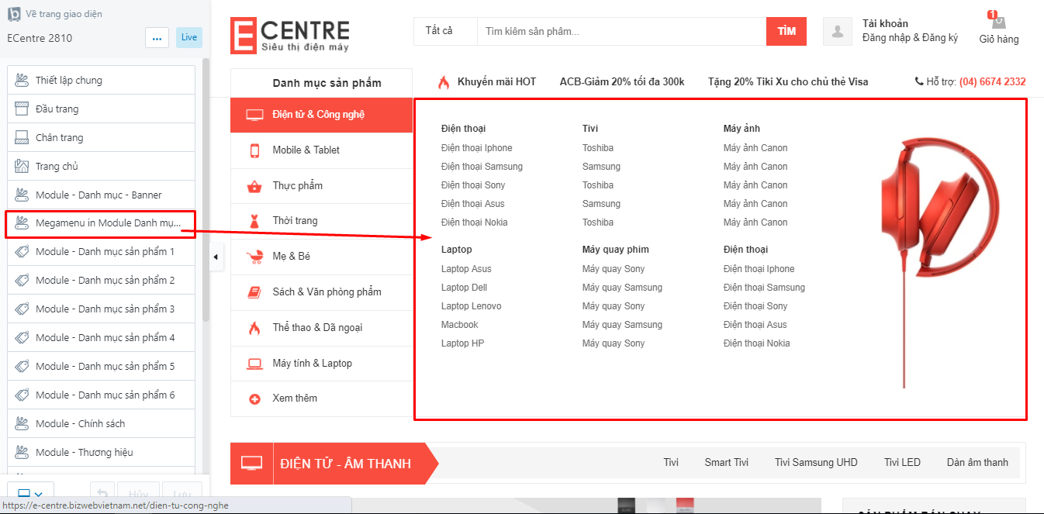Click the ECentre store logo
Viewport: 1044px width, 514px height.
tap(290, 36)
